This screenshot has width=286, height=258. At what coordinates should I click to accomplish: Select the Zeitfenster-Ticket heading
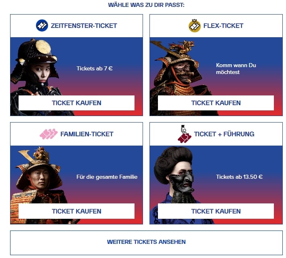pyautogui.click(x=84, y=25)
